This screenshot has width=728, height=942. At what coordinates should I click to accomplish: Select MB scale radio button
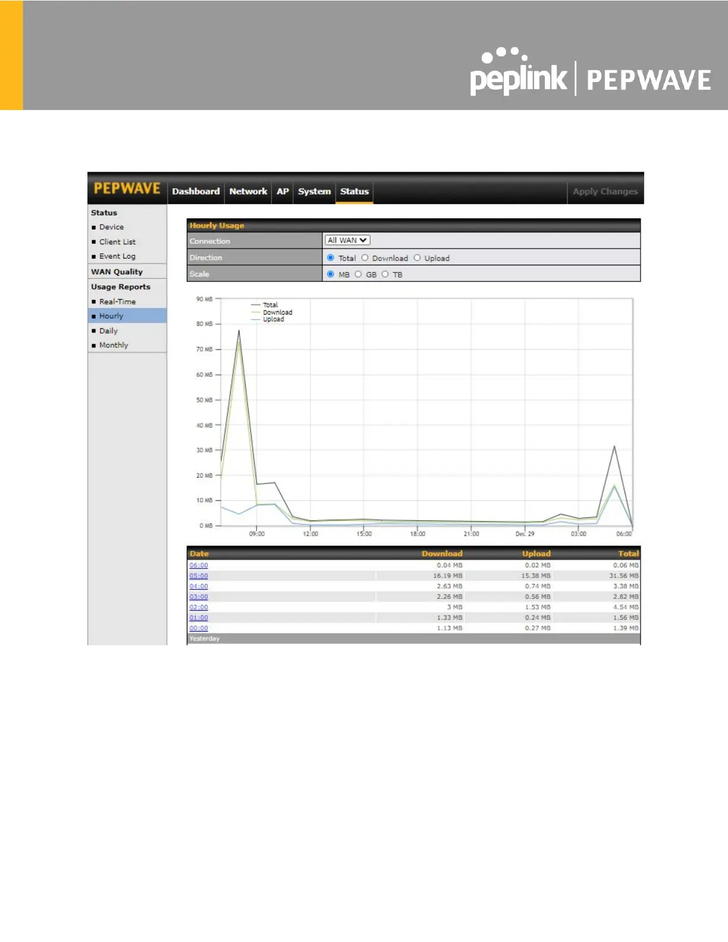click(x=331, y=274)
